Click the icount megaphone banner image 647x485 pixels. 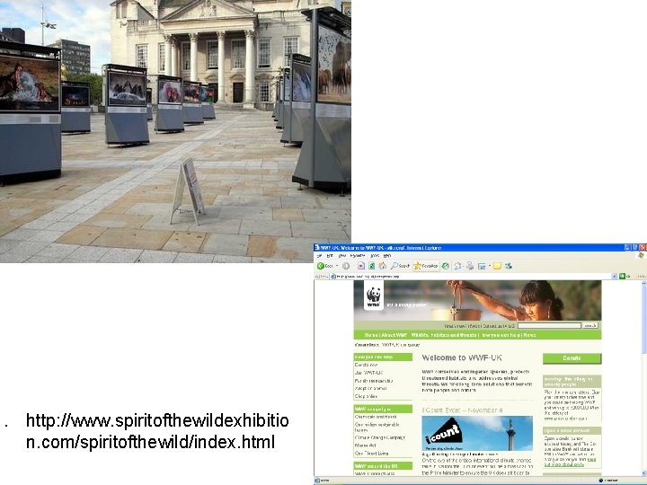tap(477, 433)
